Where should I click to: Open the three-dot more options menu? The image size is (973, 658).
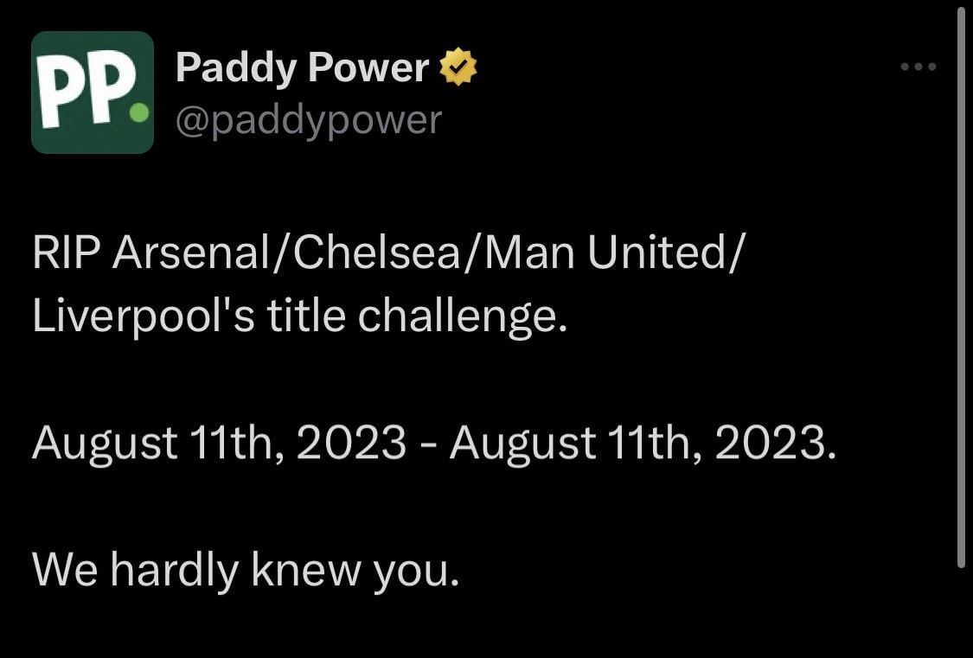click(918, 67)
